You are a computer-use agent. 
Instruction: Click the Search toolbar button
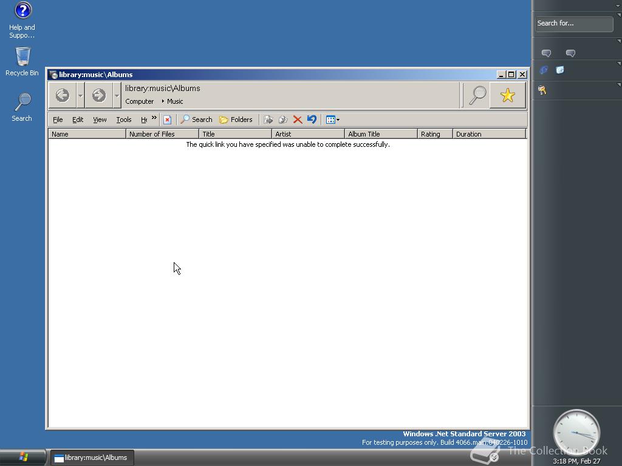(x=196, y=120)
